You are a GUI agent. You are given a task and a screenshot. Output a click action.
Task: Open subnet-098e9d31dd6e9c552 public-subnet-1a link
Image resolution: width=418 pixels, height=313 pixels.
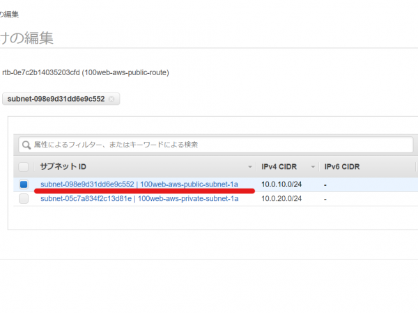click(139, 184)
